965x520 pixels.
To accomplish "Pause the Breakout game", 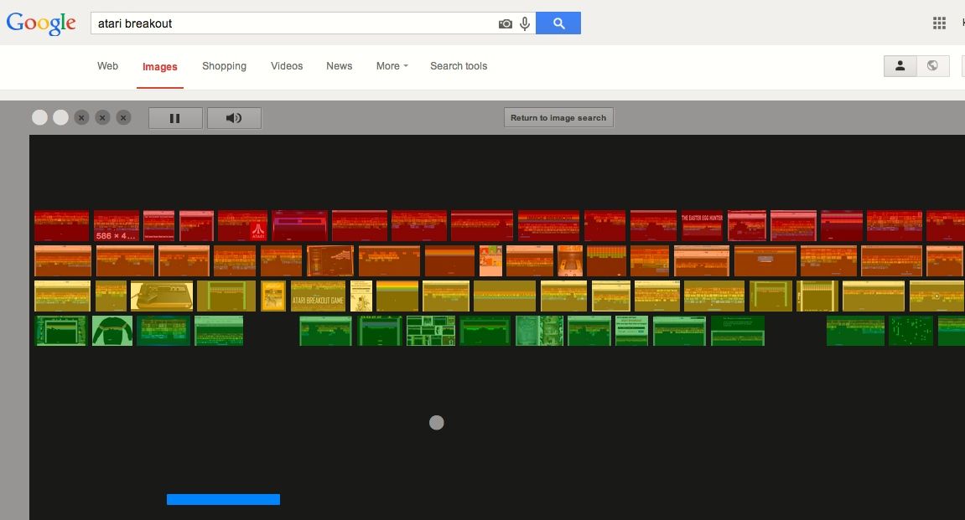I will tap(175, 118).
